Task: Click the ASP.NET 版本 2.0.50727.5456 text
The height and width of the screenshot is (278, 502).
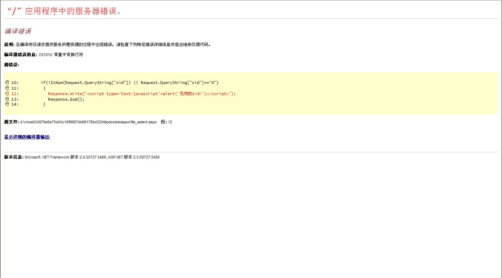Action: 134,157
